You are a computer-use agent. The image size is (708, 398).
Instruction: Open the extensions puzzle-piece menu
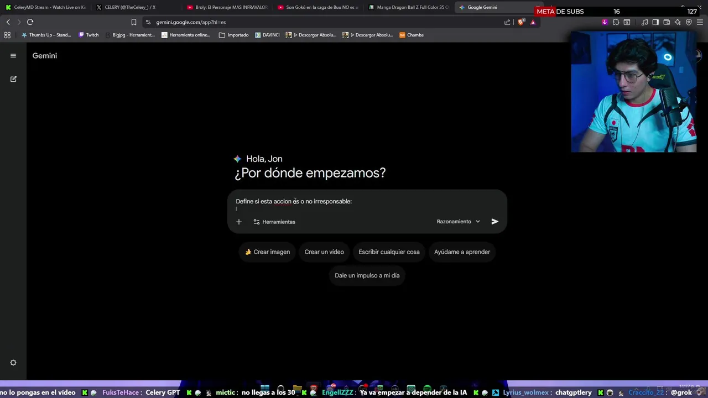click(616, 22)
